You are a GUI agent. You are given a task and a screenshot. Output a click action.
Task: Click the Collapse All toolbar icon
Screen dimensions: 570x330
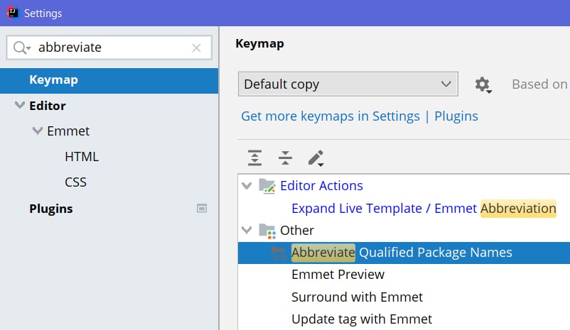pos(285,158)
